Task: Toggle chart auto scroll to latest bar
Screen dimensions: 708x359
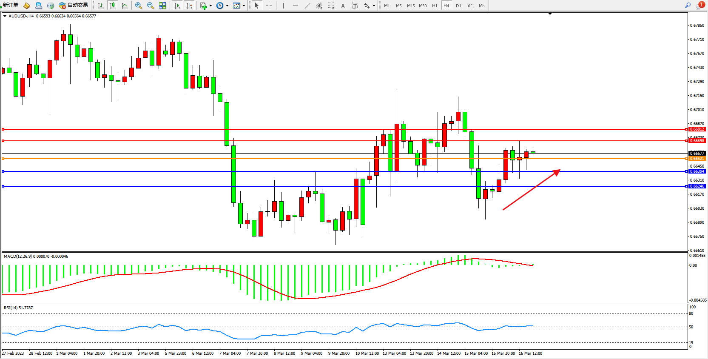Action: point(177,6)
